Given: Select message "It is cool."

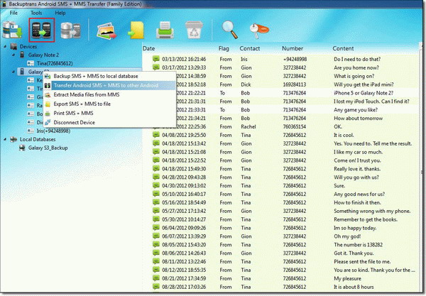Looking at the screenshot, I should 344,135.
